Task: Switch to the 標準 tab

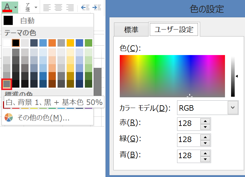Action: (x=131, y=29)
